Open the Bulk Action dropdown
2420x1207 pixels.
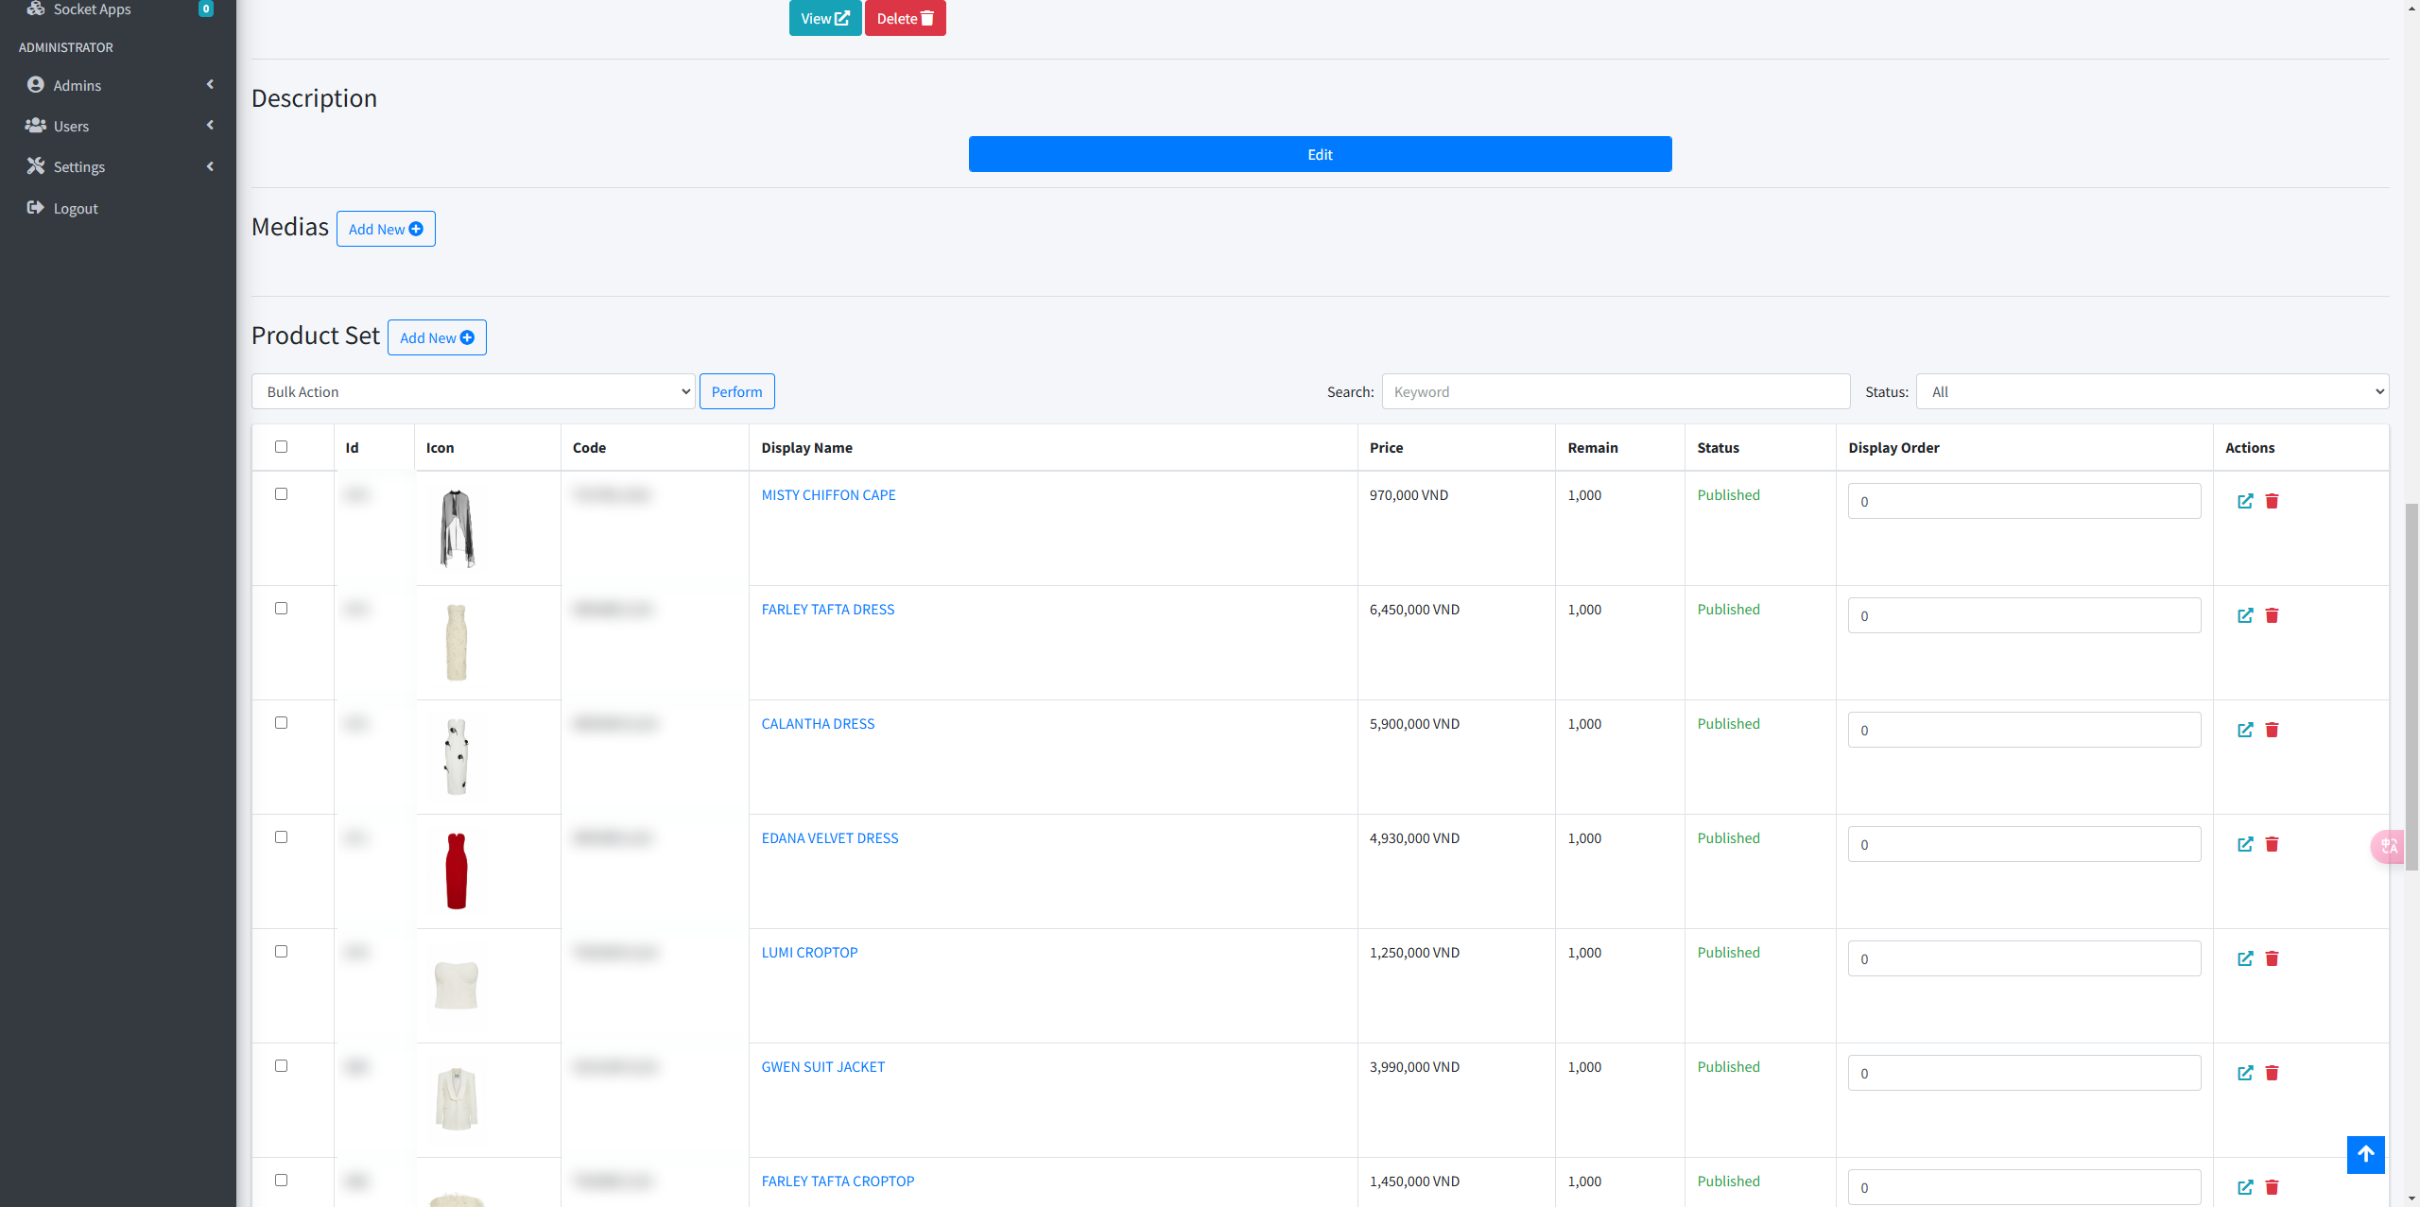474,391
